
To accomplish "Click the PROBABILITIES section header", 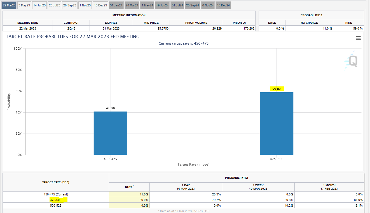I will pyautogui.click(x=312, y=15).
